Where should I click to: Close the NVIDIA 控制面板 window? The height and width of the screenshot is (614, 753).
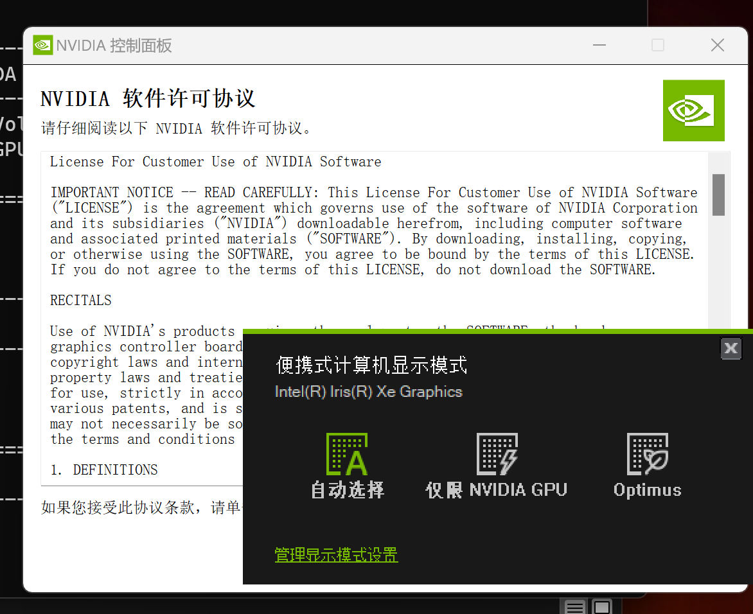pos(718,45)
